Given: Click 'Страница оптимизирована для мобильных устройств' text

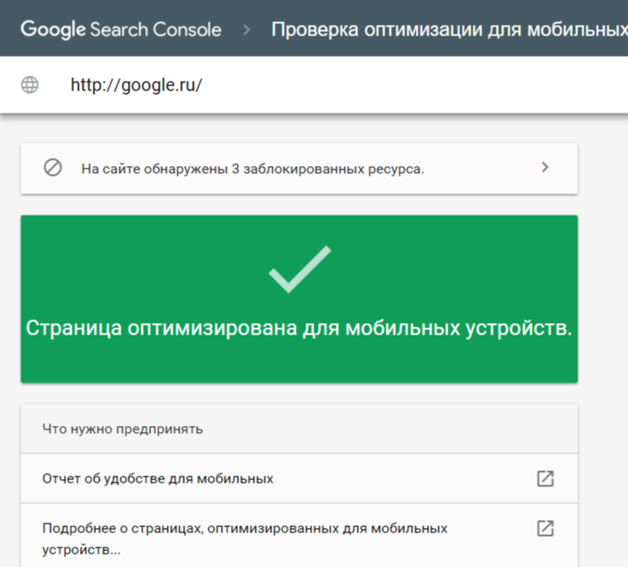Looking at the screenshot, I should 298,328.
